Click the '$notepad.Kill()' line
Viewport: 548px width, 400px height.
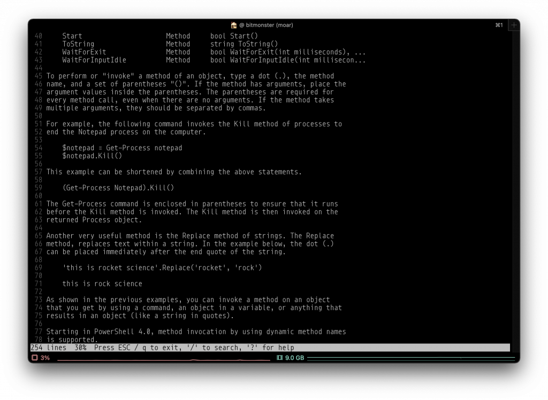click(x=92, y=156)
